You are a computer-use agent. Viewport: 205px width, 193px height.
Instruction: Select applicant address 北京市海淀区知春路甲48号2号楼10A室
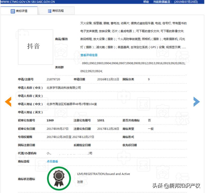72,104
